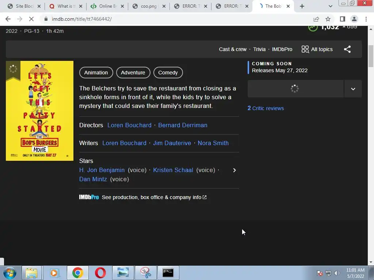Image resolution: width=374 pixels, height=280 pixels.
Task: Open a new tab with plus button
Action: (x=302, y=6)
